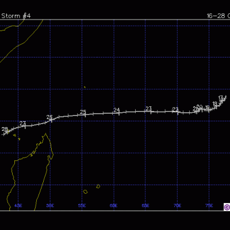Select the day 17 track marker
Screen dimensions: 230x230
pyautogui.click(x=221, y=98)
